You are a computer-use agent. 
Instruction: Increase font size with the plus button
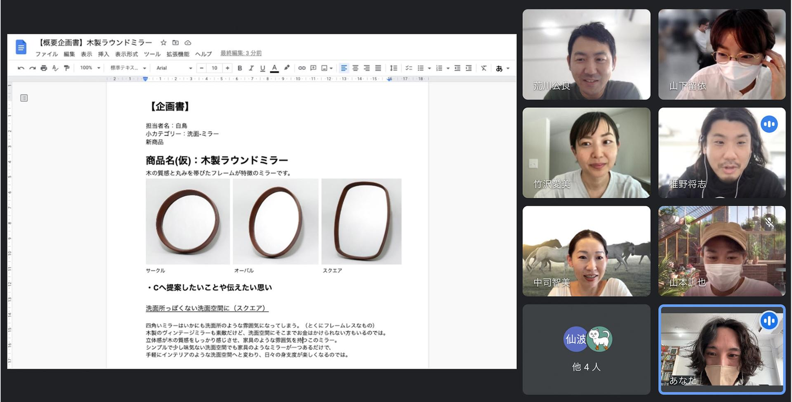[x=227, y=68]
